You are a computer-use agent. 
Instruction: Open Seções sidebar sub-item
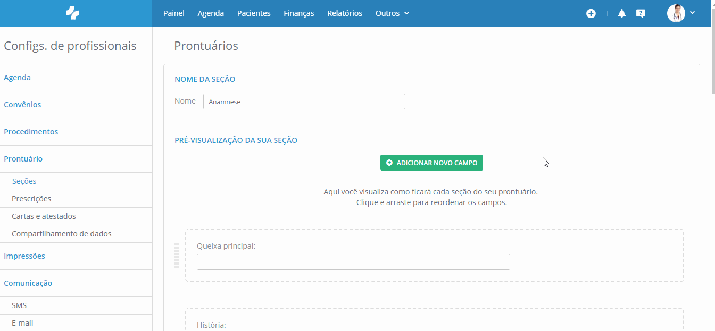coord(76,181)
